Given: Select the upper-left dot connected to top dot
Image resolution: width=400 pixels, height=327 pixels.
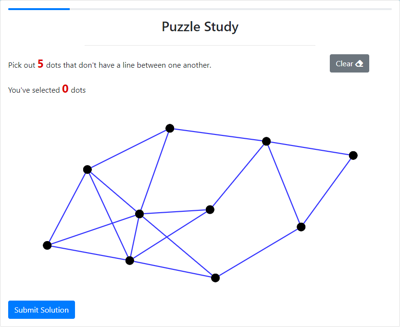Looking at the screenshot, I should click(x=87, y=170).
